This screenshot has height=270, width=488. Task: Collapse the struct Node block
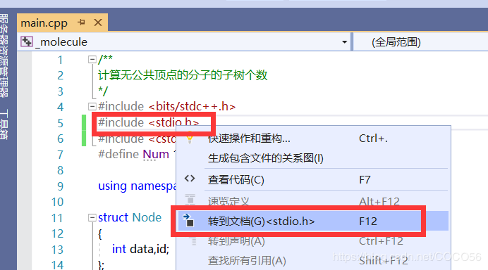[92, 217]
